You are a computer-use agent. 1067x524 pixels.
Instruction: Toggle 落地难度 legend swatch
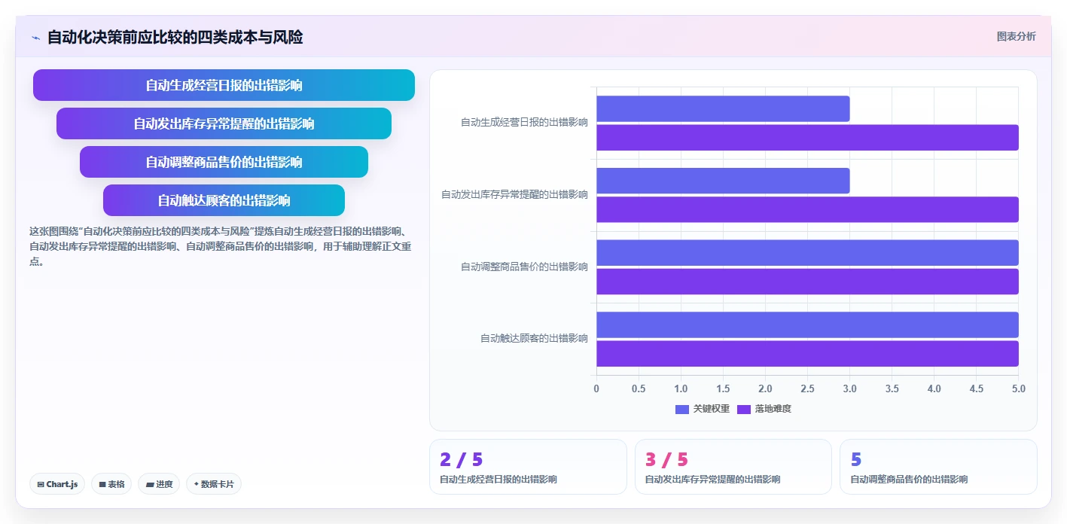coord(744,409)
